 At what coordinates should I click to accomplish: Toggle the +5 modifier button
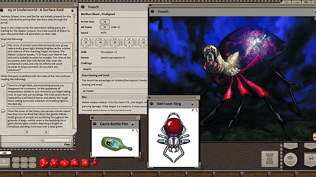[x=32, y=160]
